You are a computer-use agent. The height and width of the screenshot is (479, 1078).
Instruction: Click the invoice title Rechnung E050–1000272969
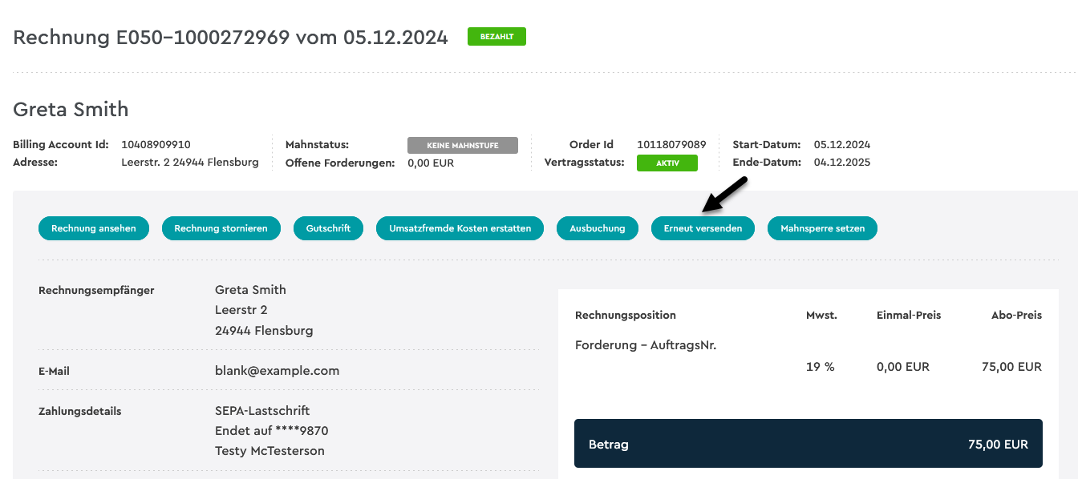pos(152,37)
